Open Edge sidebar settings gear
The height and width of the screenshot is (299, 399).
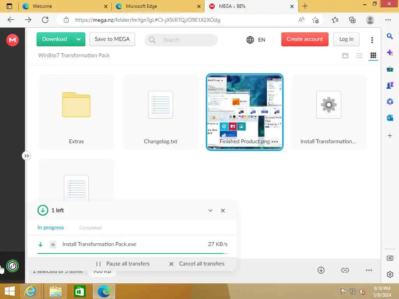point(390,274)
